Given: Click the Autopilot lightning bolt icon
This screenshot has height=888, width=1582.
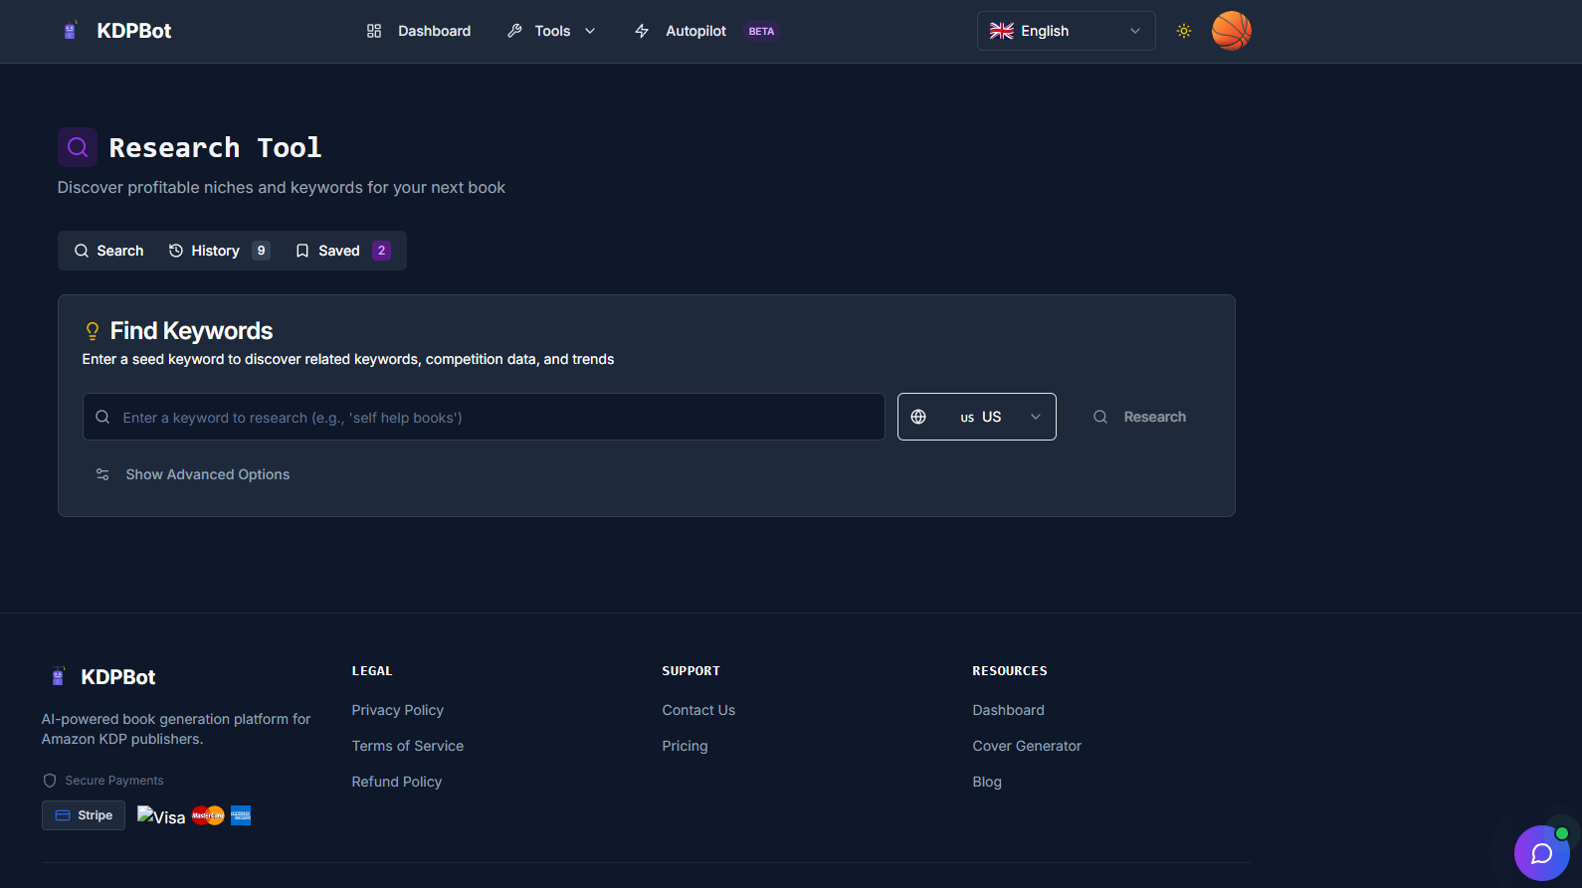Looking at the screenshot, I should tap(642, 31).
